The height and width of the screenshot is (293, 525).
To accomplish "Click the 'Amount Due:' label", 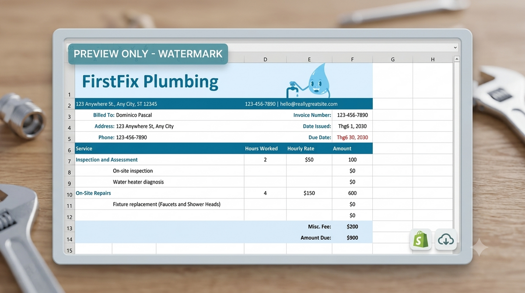I will [x=316, y=238].
